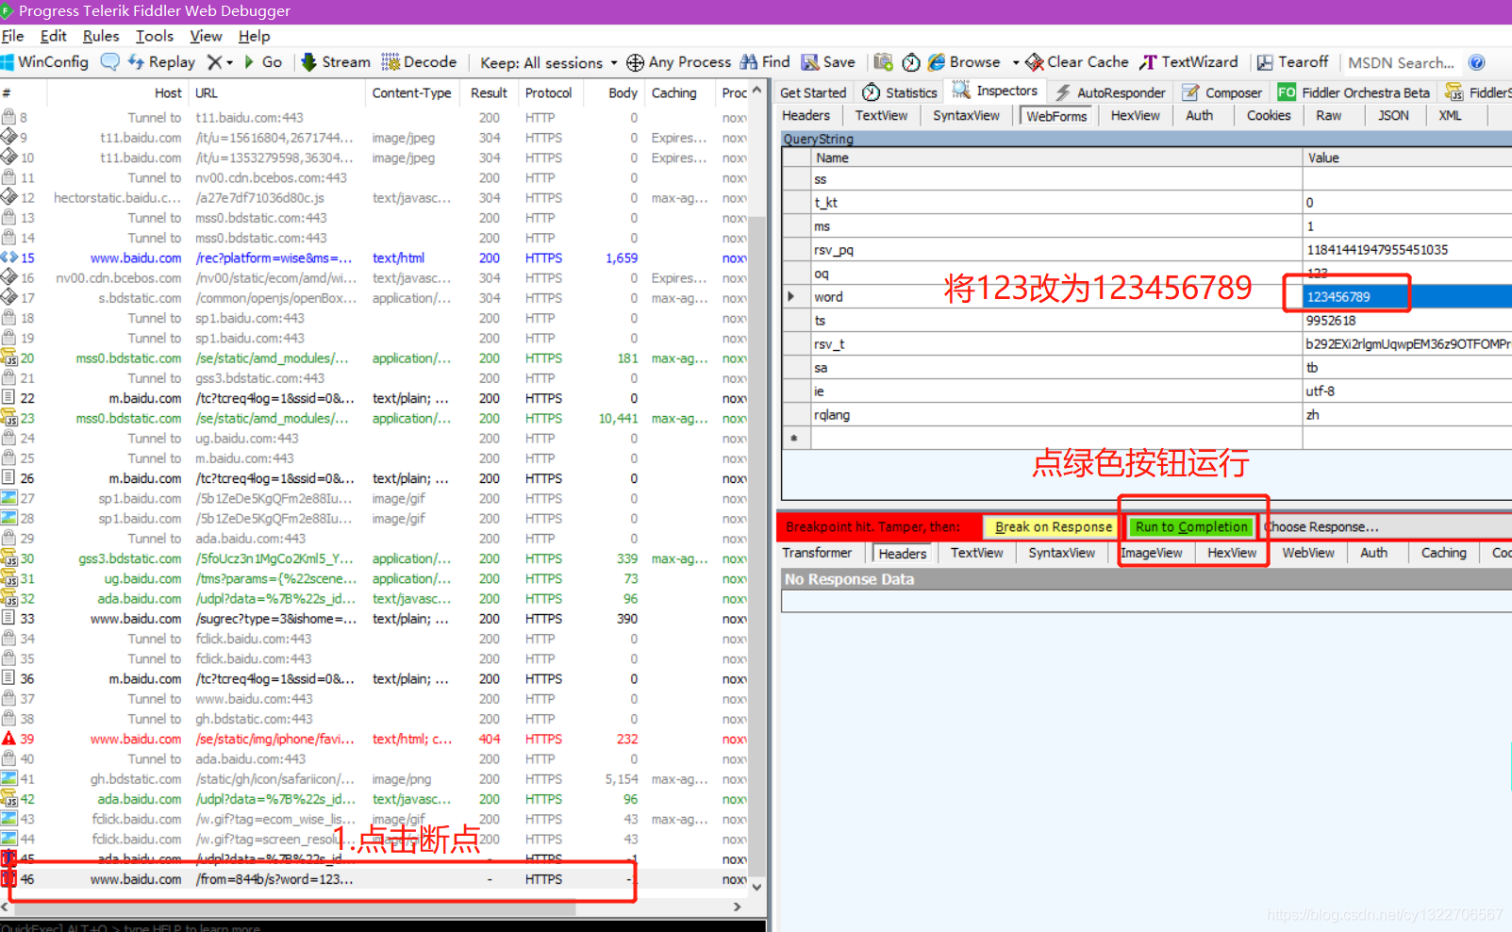This screenshot has width=1512, height=932.
Task: Launch Browse with the IE icon
Action: pos(963,62)
